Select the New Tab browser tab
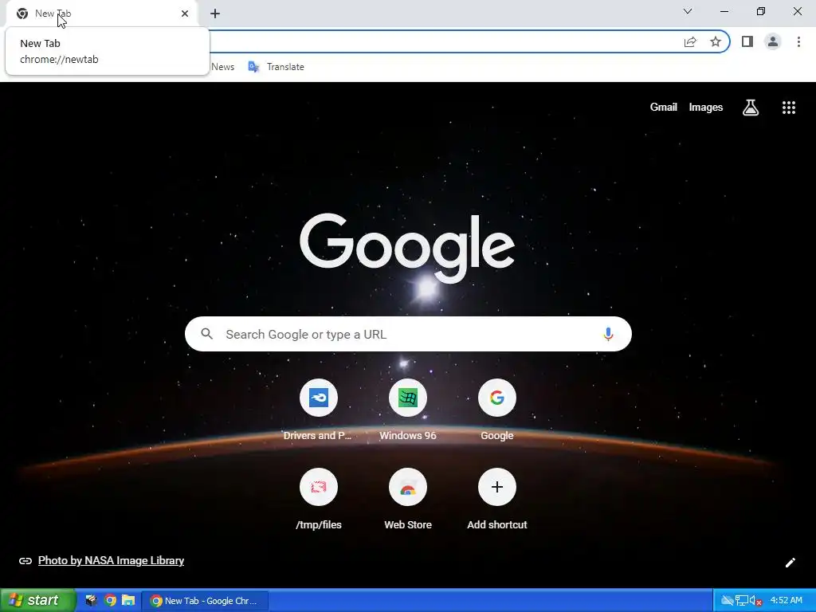Image resolution: width=816 pixels, height=612 pixels. 102,14
